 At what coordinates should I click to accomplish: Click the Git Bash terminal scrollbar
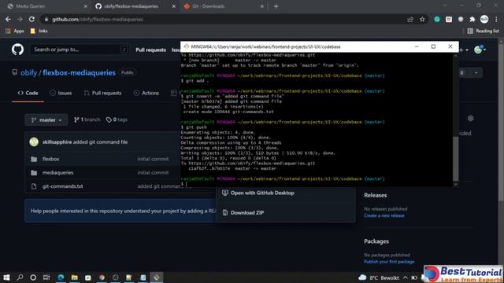(455, 159)
